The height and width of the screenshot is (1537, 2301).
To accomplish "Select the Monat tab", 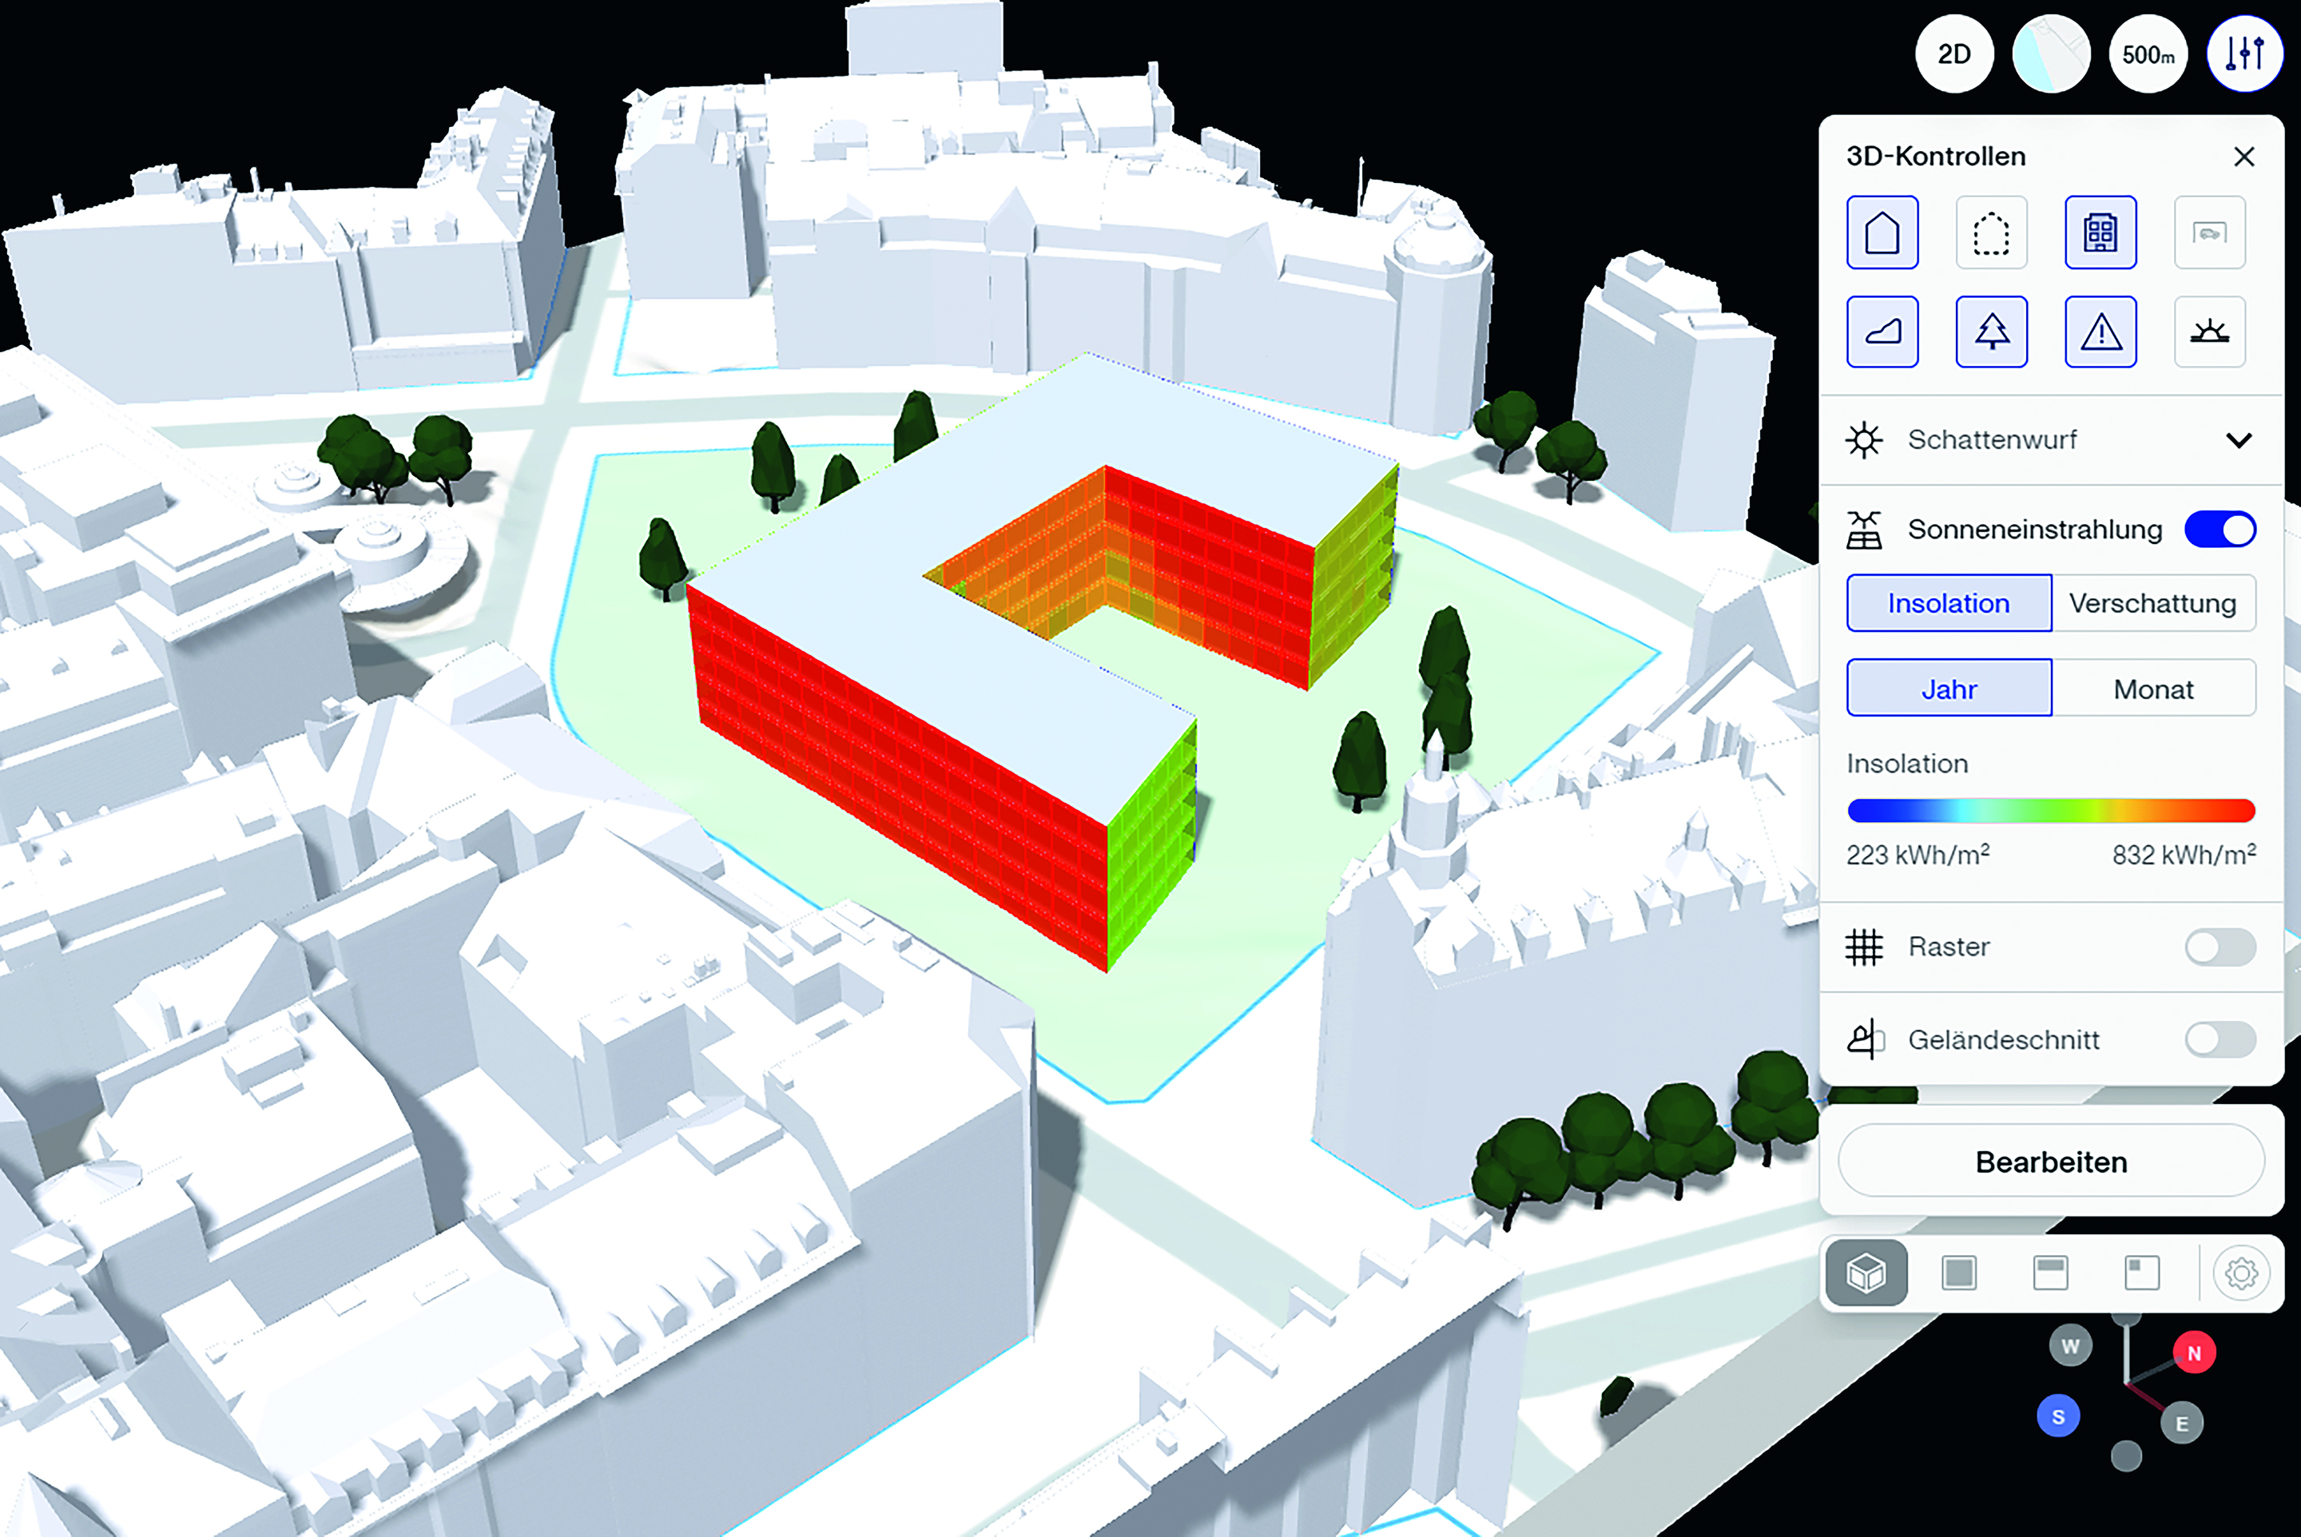I will coord(2152,689).
